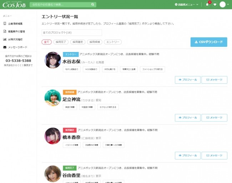Open 出演状況確認 in sidebar
Image resolution: width=232 pixels, height=183 pixels.
pos(16,39)
